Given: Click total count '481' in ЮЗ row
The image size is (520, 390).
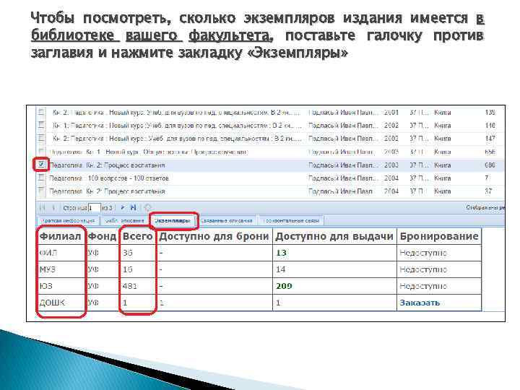Looking at the screenshot, I should [130, 286].
